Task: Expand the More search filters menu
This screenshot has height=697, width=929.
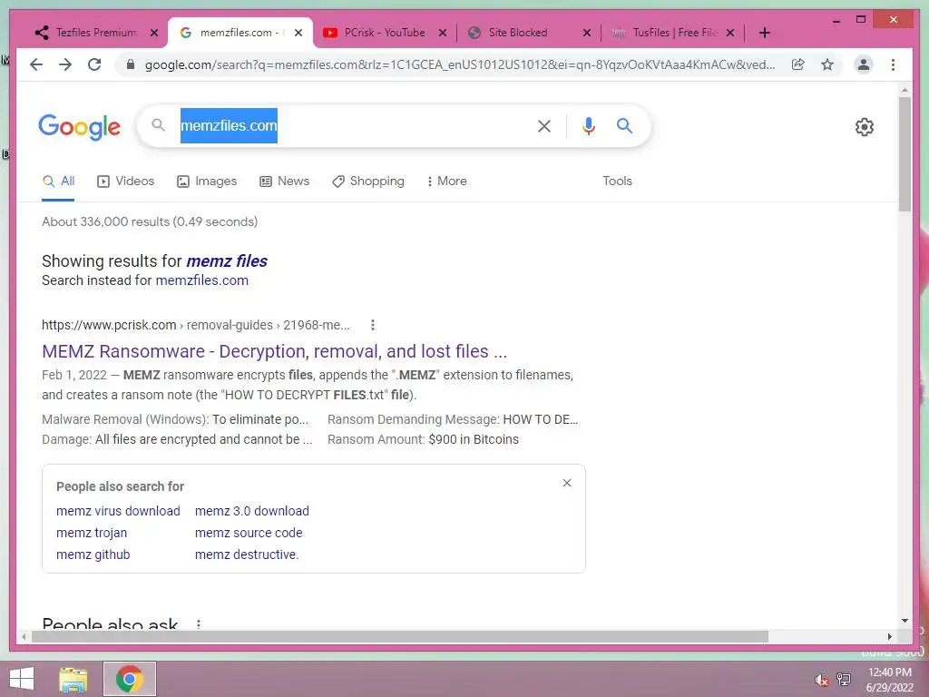Action: pyautogui.click(x=446, y=182)
